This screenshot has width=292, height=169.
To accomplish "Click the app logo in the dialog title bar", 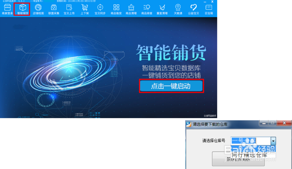I will click(x=189, y=124).
